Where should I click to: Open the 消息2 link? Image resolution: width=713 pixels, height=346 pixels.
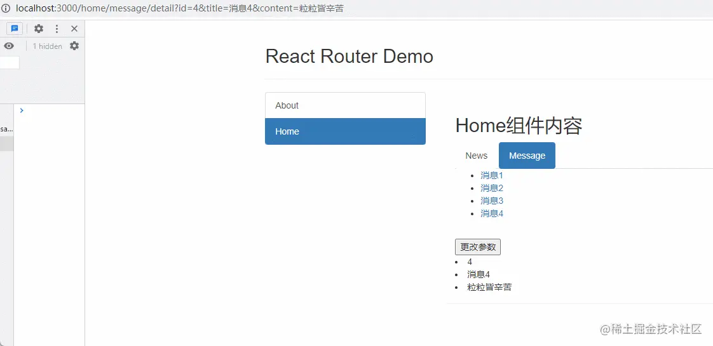click(492, 188)
